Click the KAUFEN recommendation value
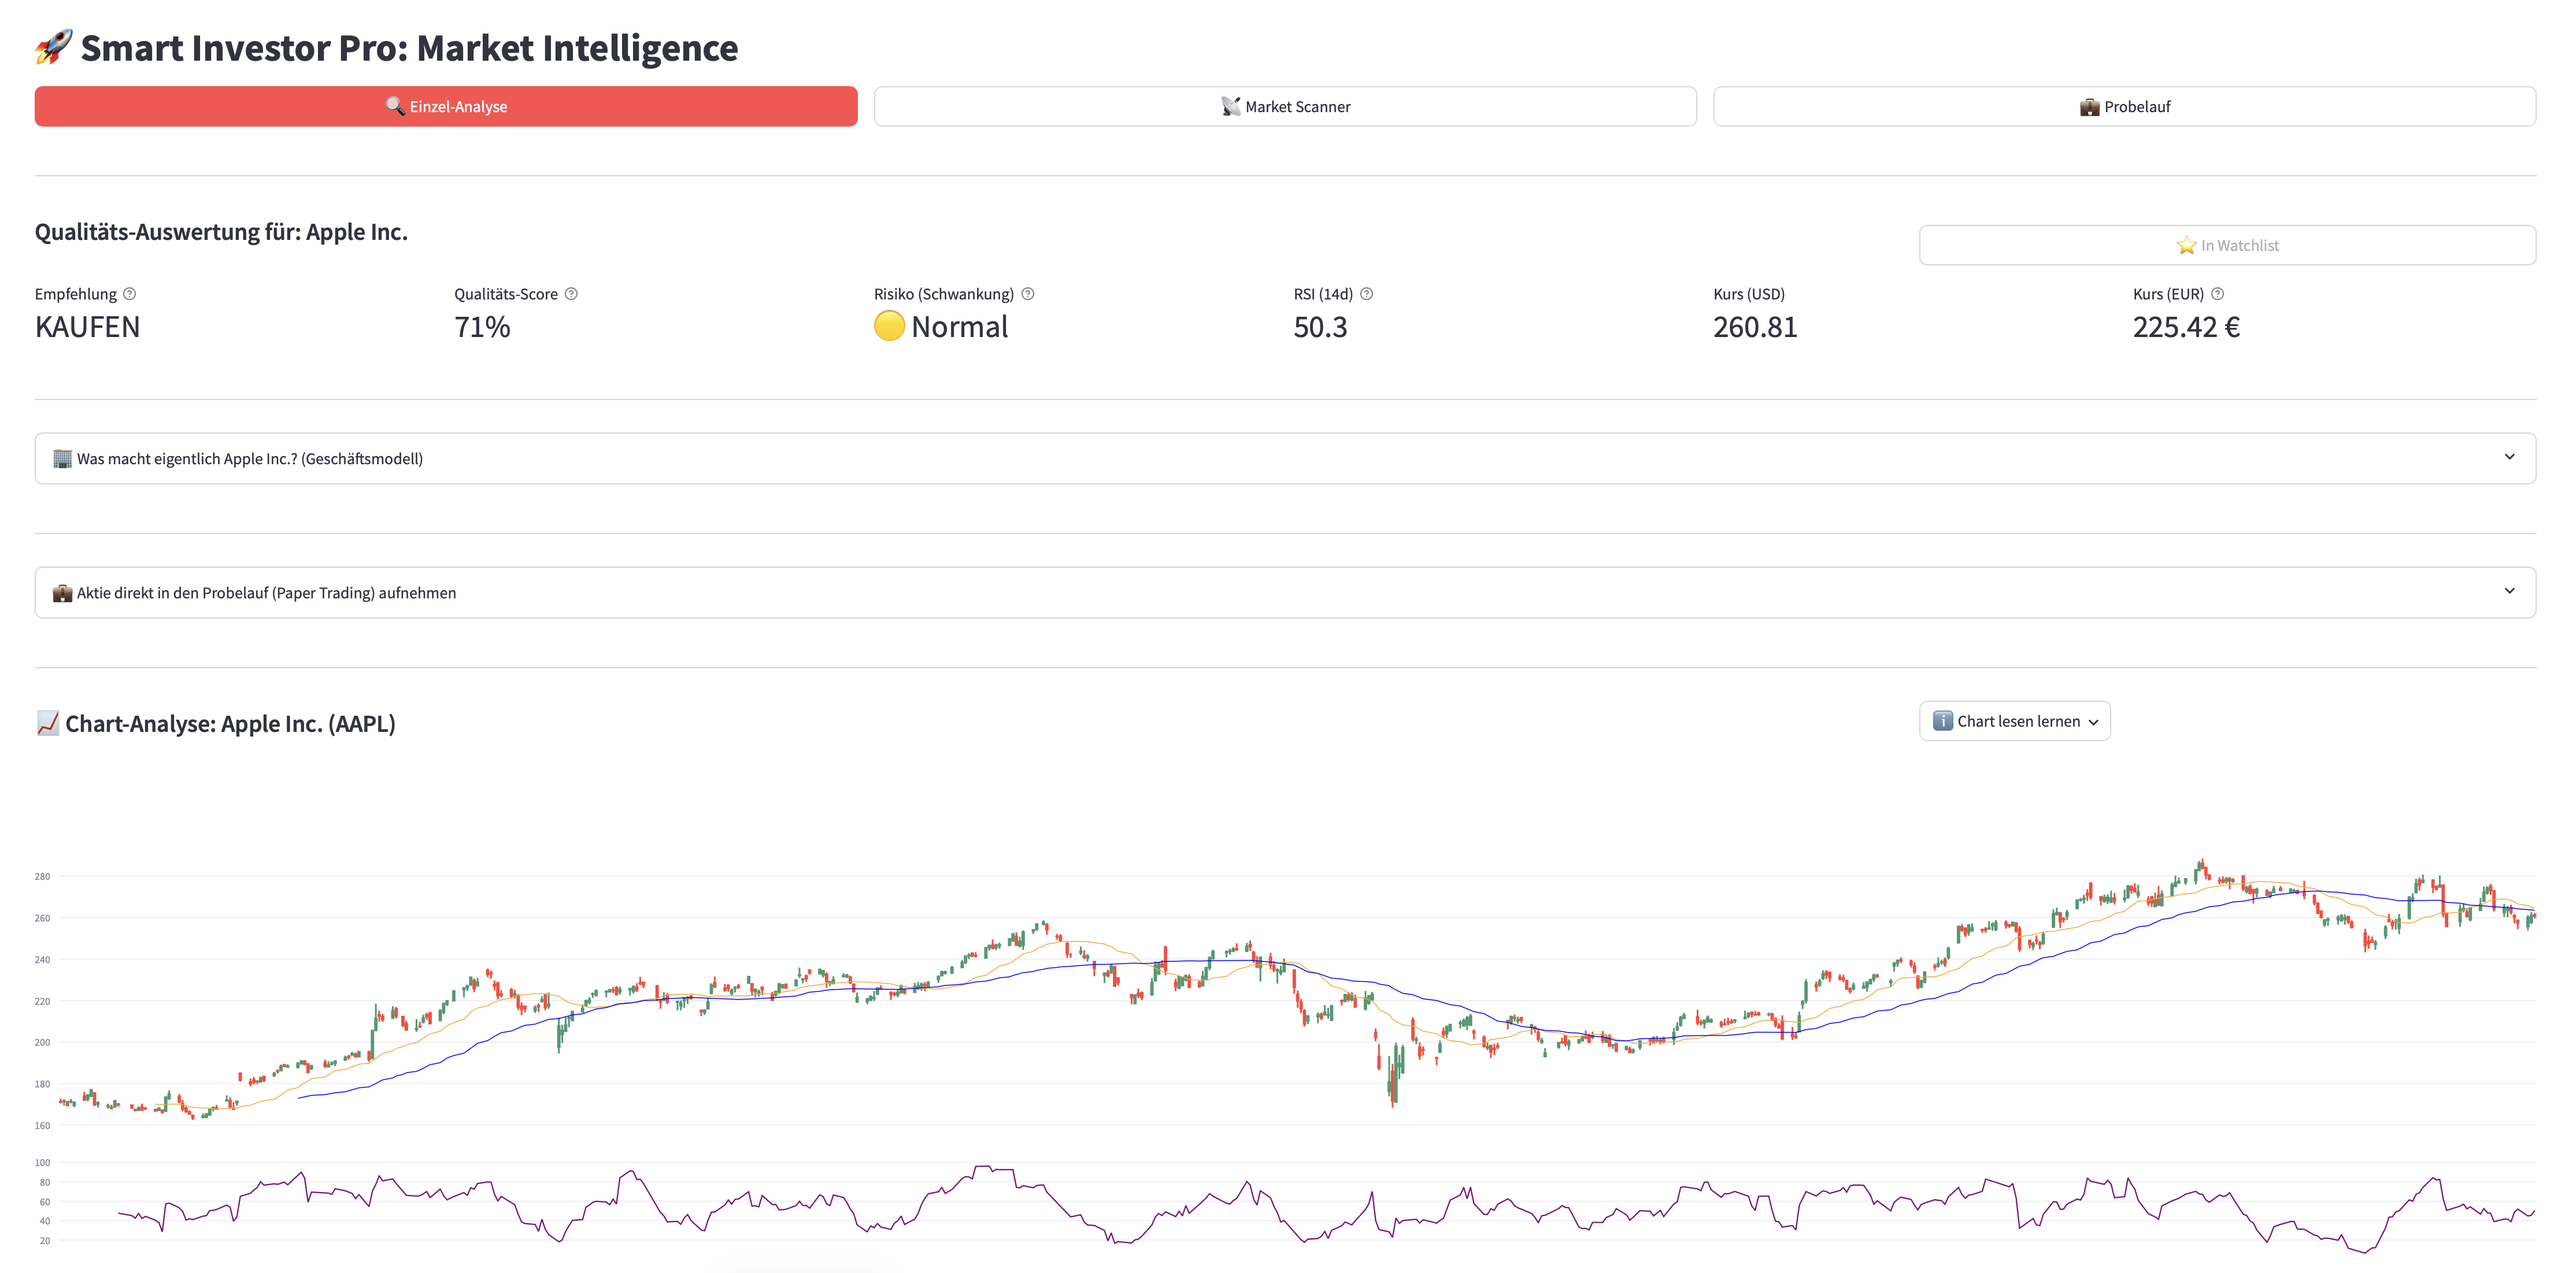The width and height of the screenshot is (2576, 1273). pyautogui.click(x=87, y=327)
